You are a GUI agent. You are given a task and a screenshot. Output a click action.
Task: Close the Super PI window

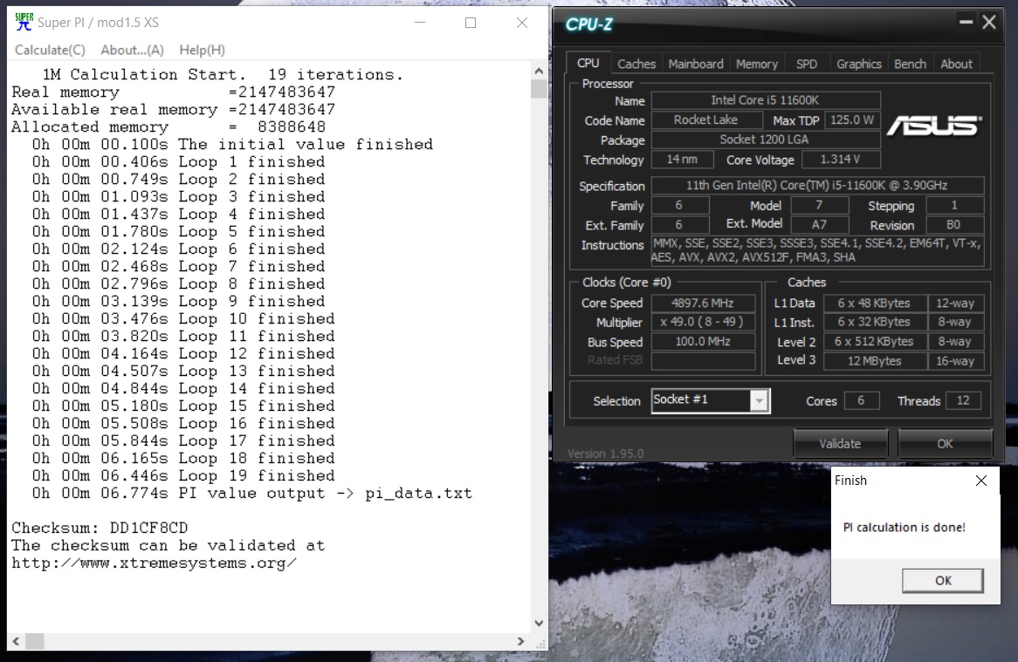pyautogui.click(x=522, y=23)
